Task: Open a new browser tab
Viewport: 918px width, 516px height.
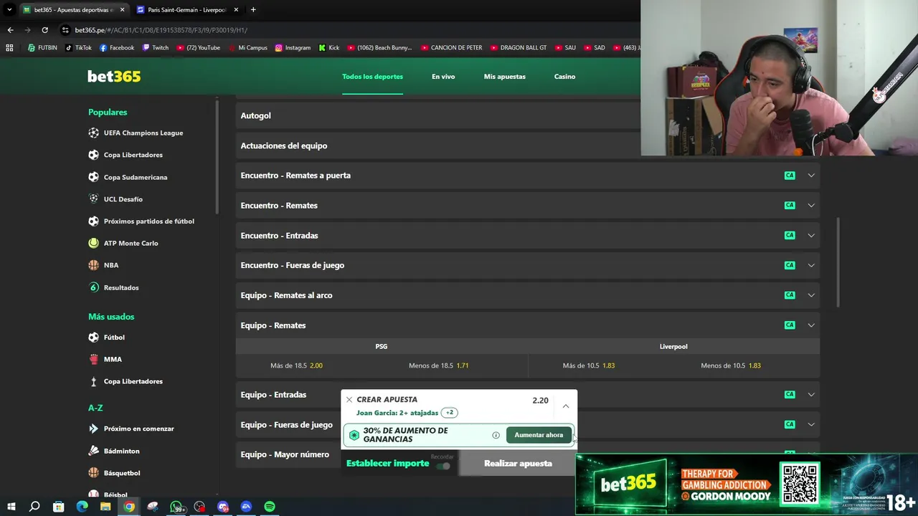Action: [x=253, y=10]
